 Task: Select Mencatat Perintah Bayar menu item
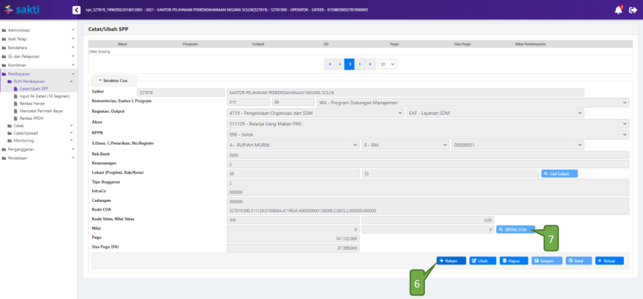coord(41,111)
